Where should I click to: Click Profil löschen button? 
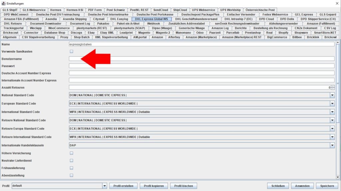coord(183,186)
